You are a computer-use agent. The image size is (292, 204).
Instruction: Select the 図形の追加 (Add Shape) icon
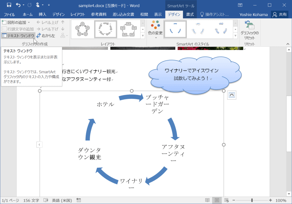pyautogui.click(x=5, y=22)
